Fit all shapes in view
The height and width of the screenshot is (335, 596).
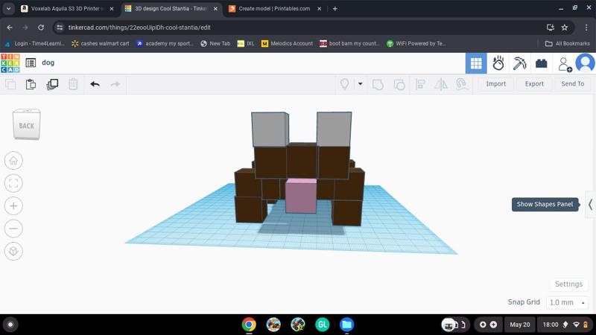[13, 183]
